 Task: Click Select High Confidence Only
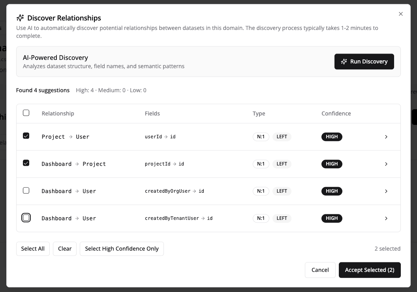[122, 248]
